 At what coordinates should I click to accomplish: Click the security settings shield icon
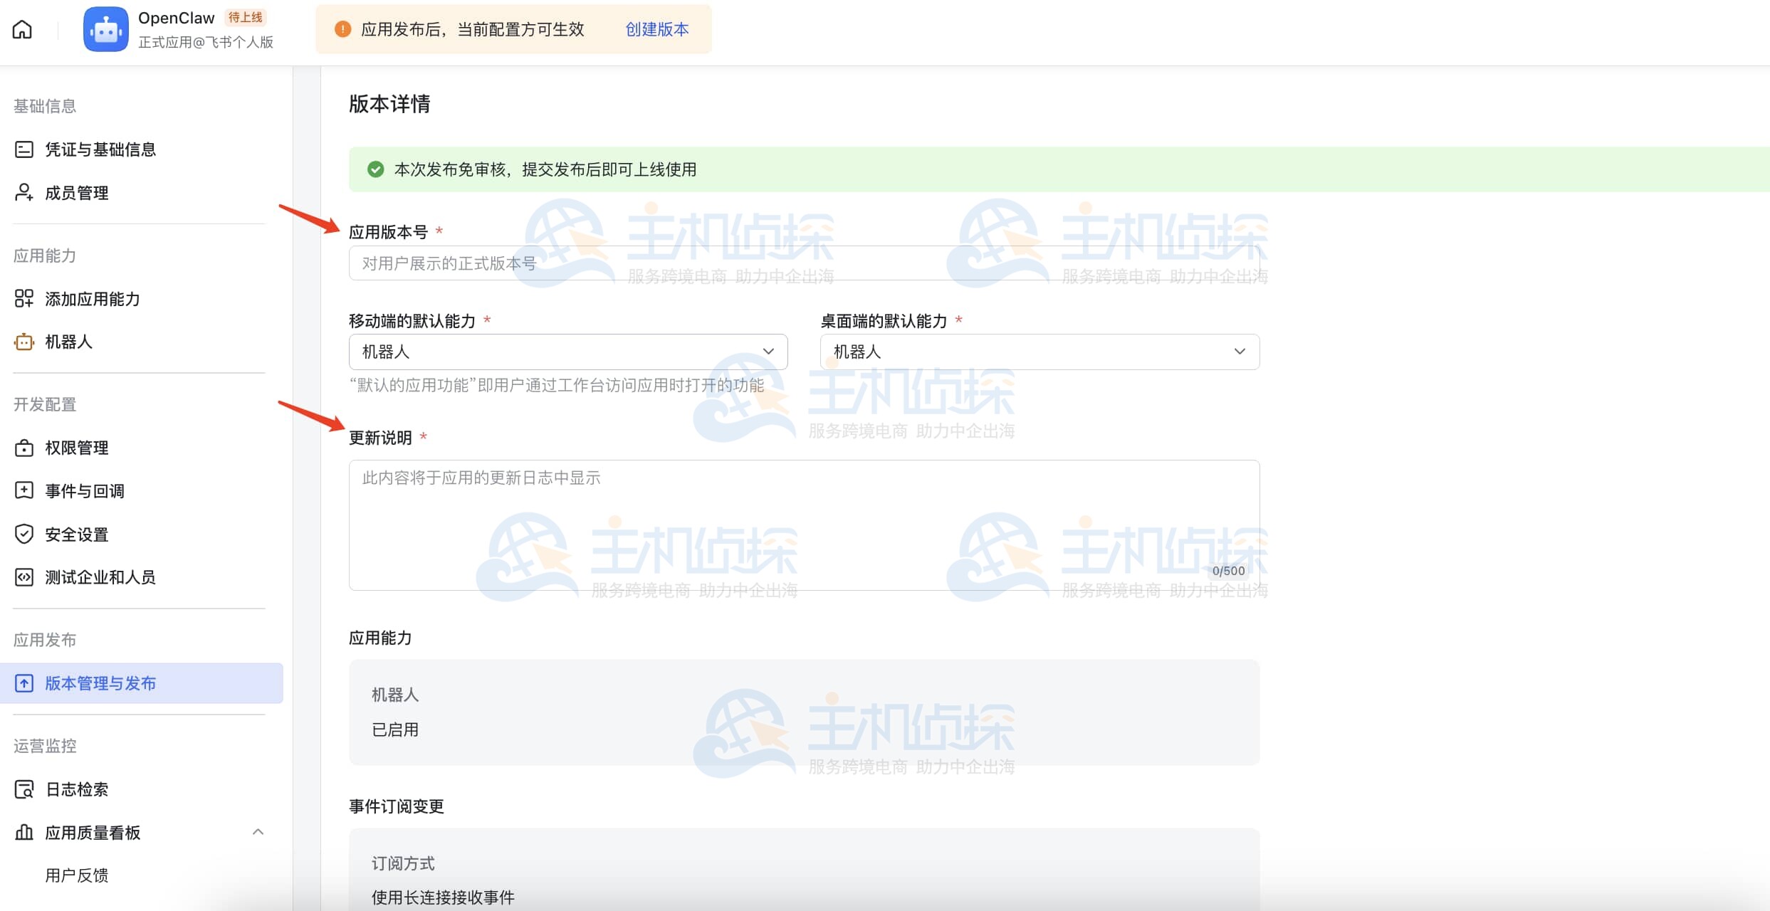(24, 534)
